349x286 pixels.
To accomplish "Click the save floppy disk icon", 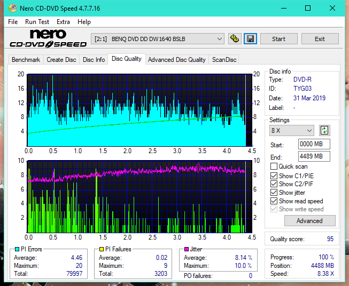I will pos(250,39).
